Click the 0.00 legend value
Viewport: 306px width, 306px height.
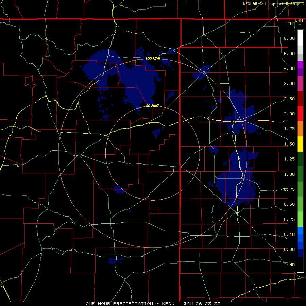(x=289, y=250)
